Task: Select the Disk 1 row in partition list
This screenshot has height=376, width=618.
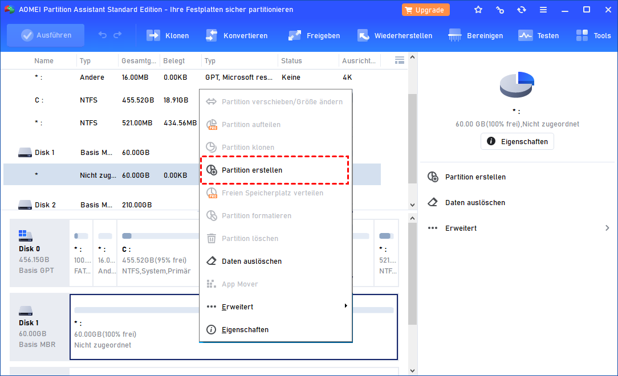Action: (x=192, y=152)
